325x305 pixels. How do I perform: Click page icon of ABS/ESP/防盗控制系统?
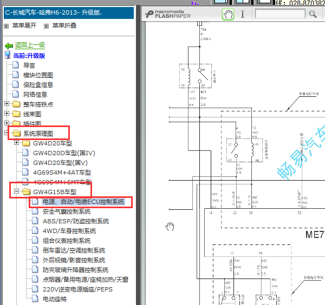click(x=35, y=221)
